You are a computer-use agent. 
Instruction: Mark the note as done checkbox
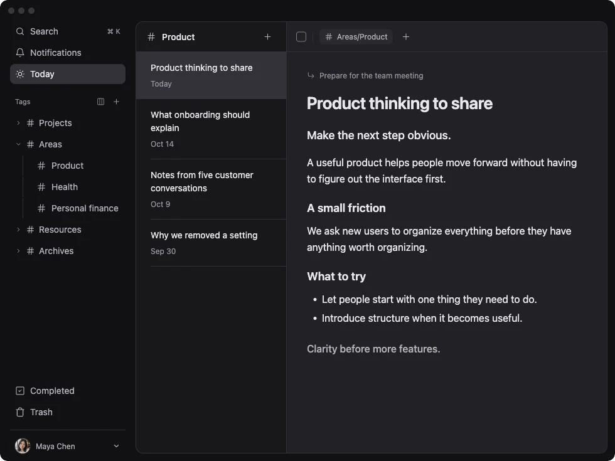pos(301,36)
